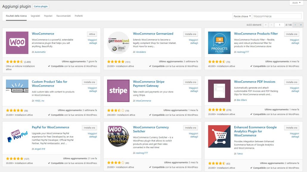The width and height of the screenshot is (307, 172).
Task: Select the Germanized plugin gear logo
Action: tap(118, 43)
